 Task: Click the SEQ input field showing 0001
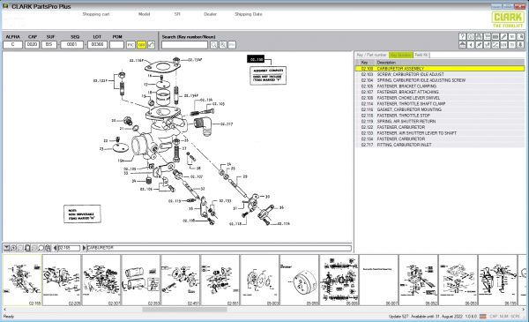[x=72, y=45]
